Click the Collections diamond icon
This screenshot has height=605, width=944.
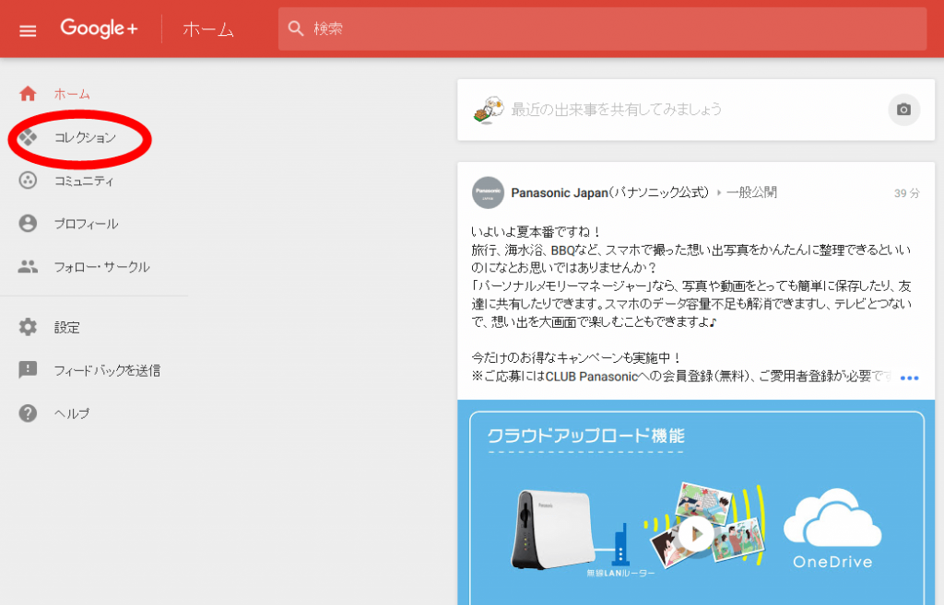pos(28,138)
